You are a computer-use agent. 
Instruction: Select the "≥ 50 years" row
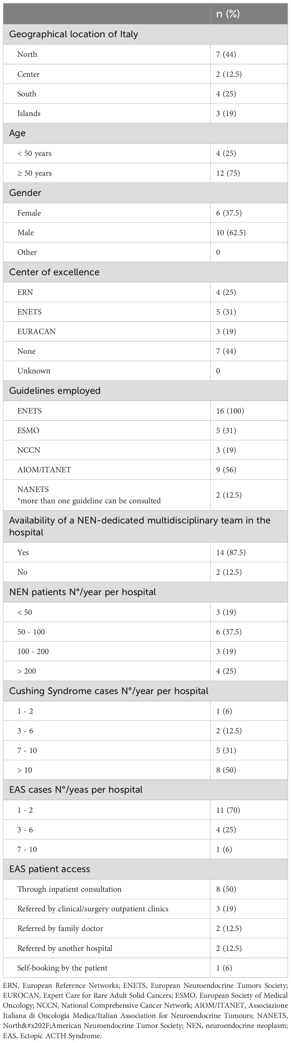point(34,173)
